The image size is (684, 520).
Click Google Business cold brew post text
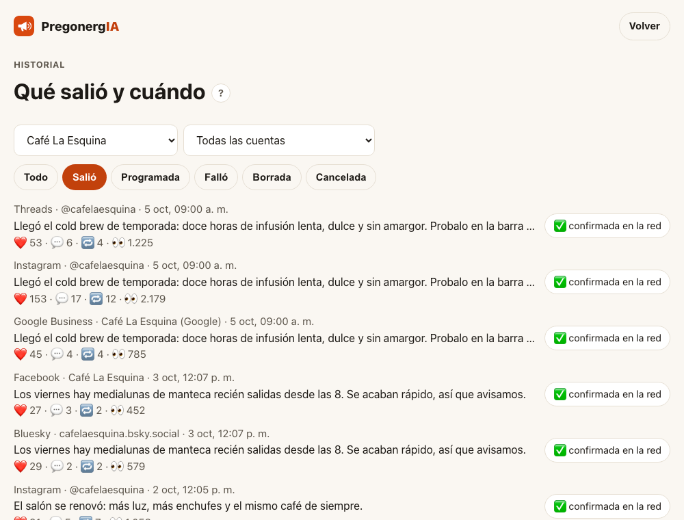click(x=274, y=338)
